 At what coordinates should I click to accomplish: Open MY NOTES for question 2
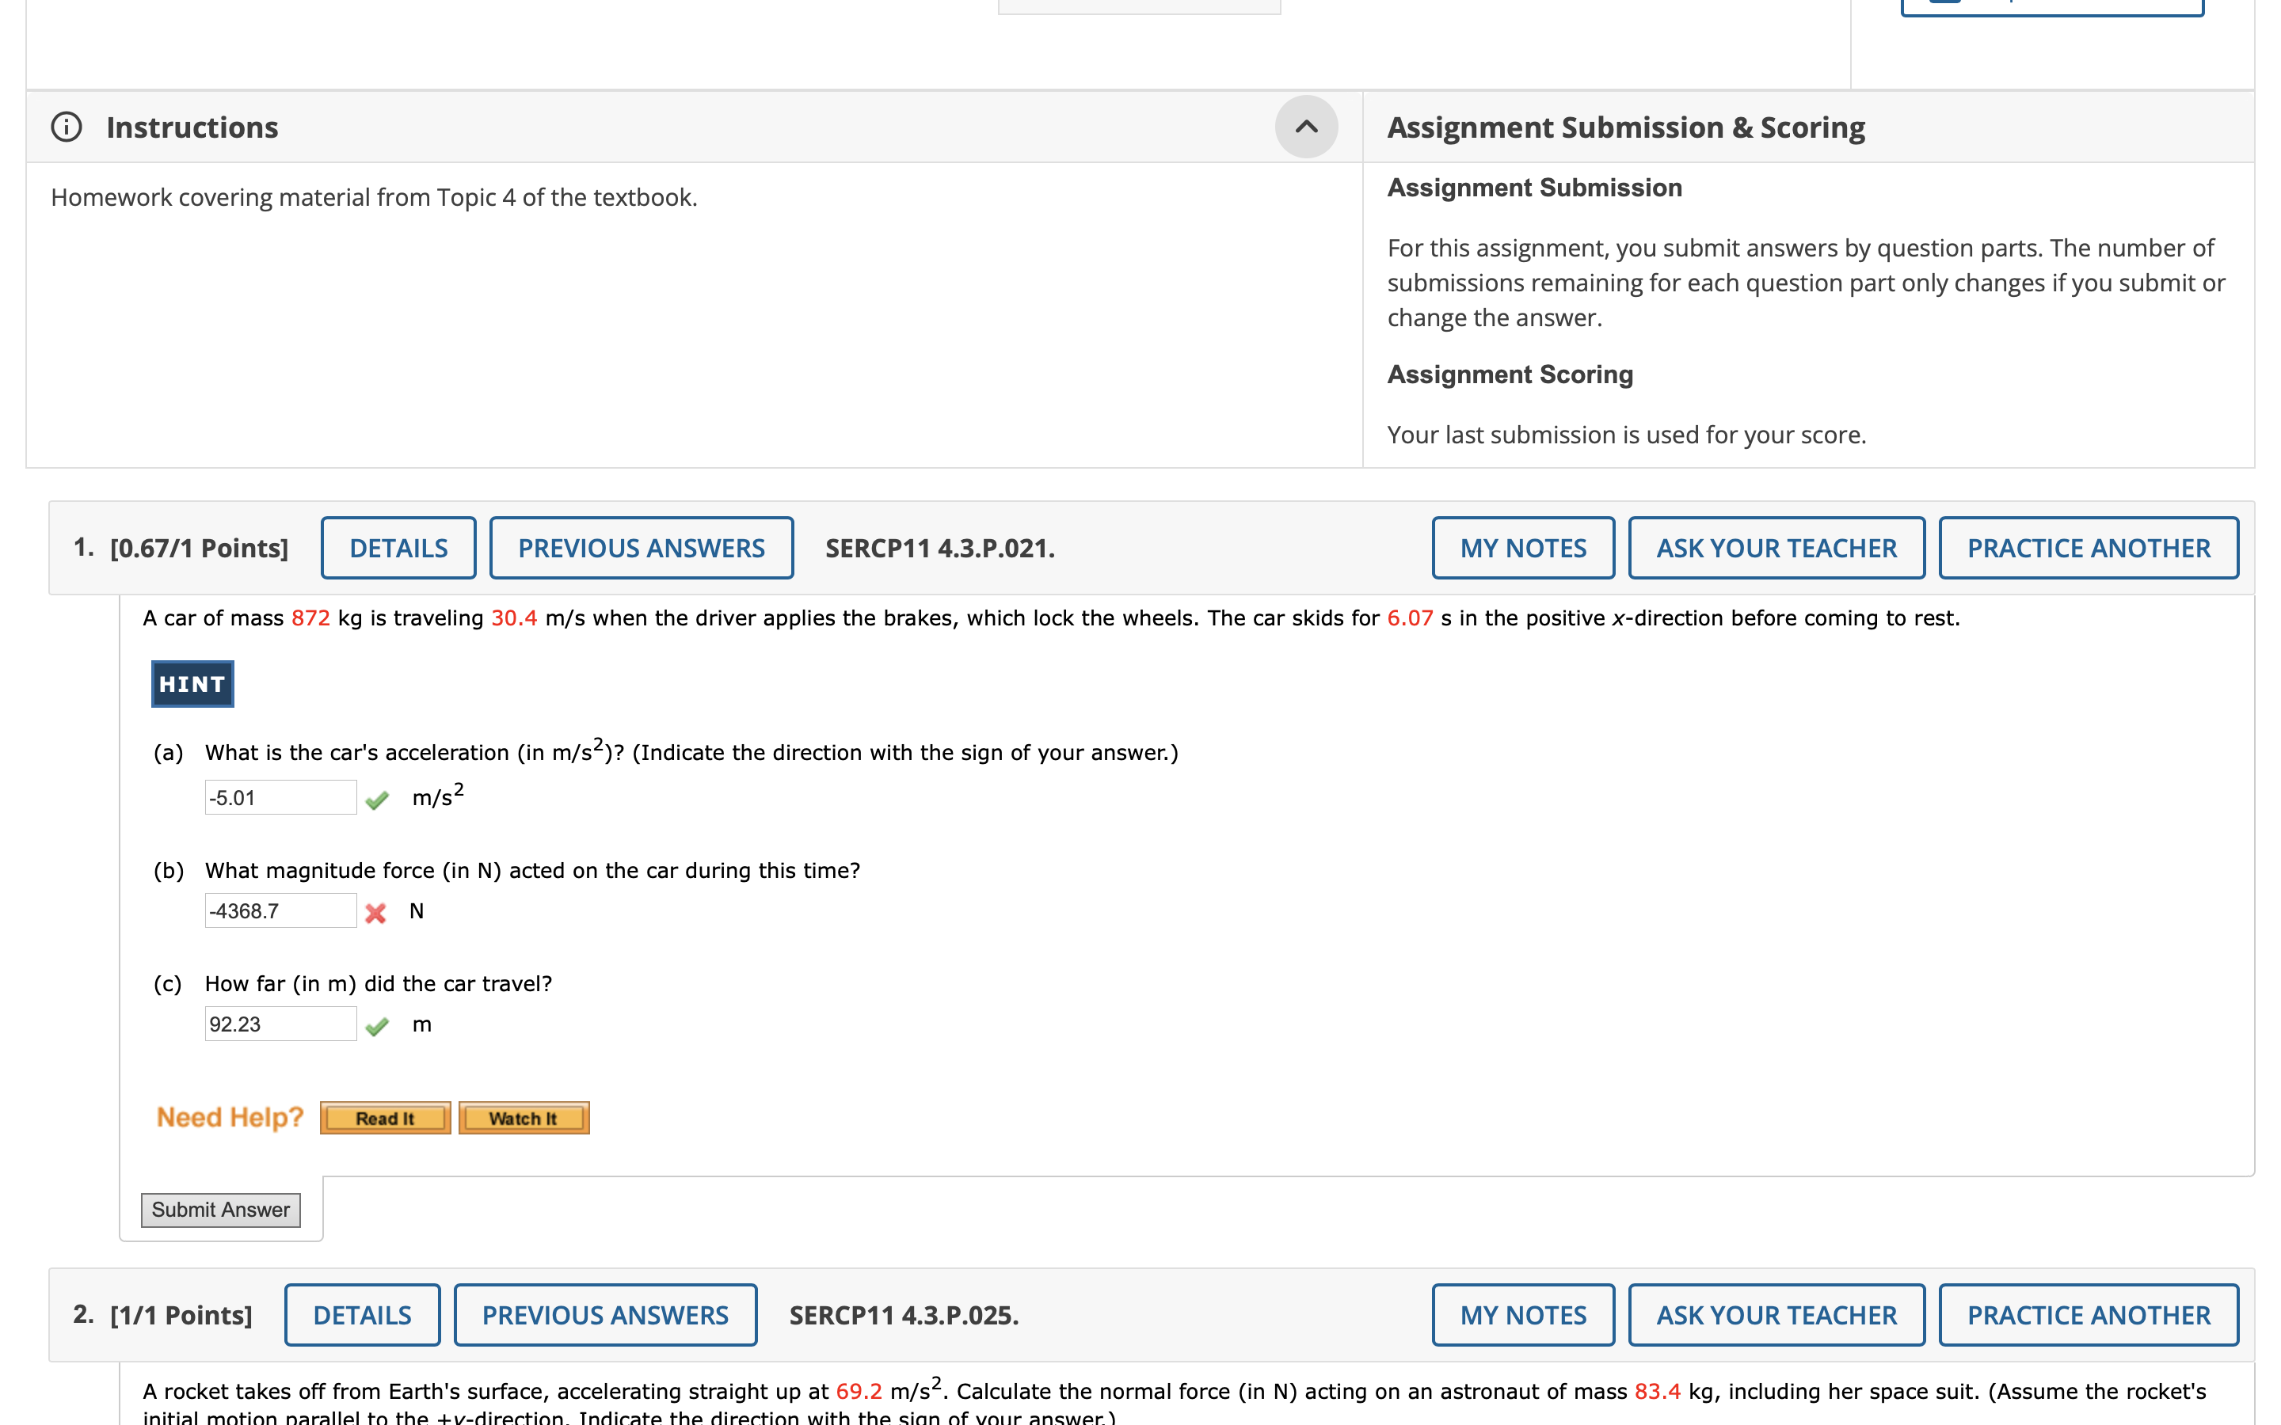1522,1314
